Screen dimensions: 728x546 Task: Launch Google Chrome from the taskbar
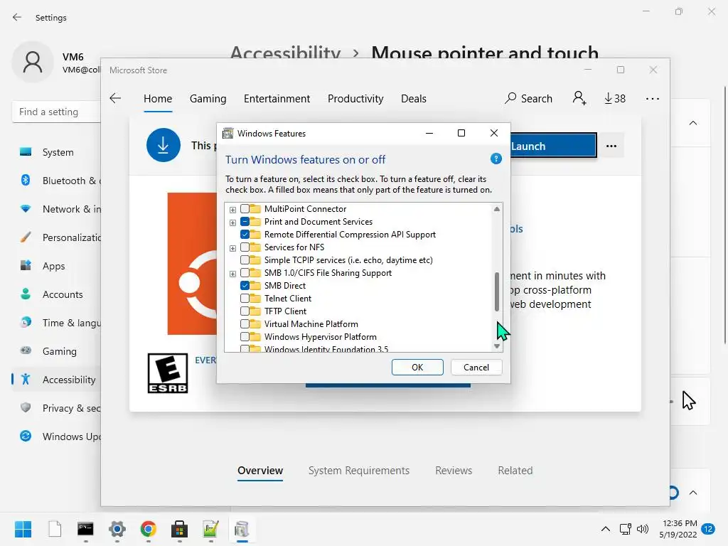[x=148, y=529]
